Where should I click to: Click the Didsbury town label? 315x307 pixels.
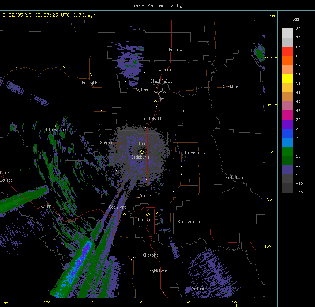tap(140, 157)
